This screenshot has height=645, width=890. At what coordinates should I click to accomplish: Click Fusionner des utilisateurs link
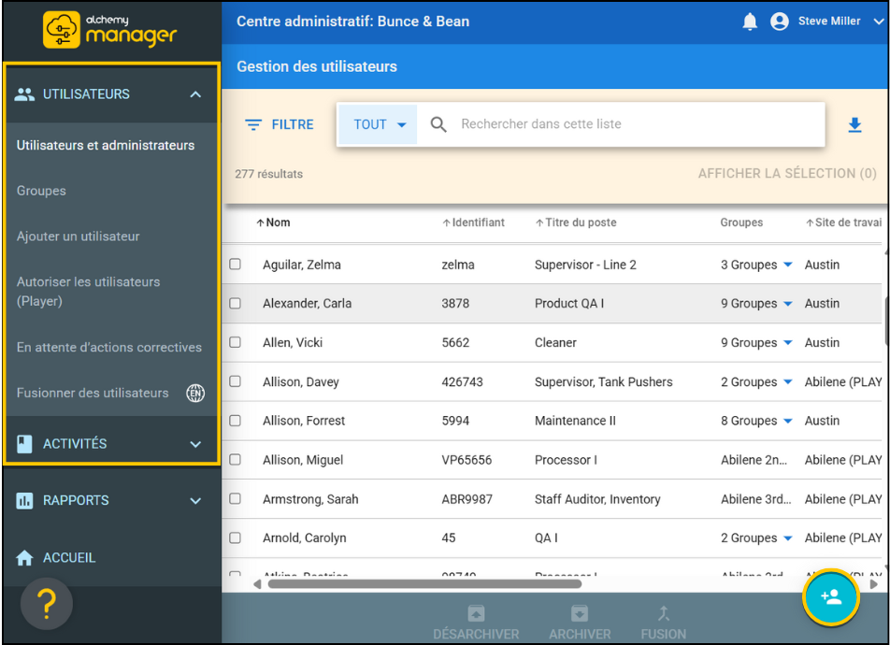click(93, 394)
